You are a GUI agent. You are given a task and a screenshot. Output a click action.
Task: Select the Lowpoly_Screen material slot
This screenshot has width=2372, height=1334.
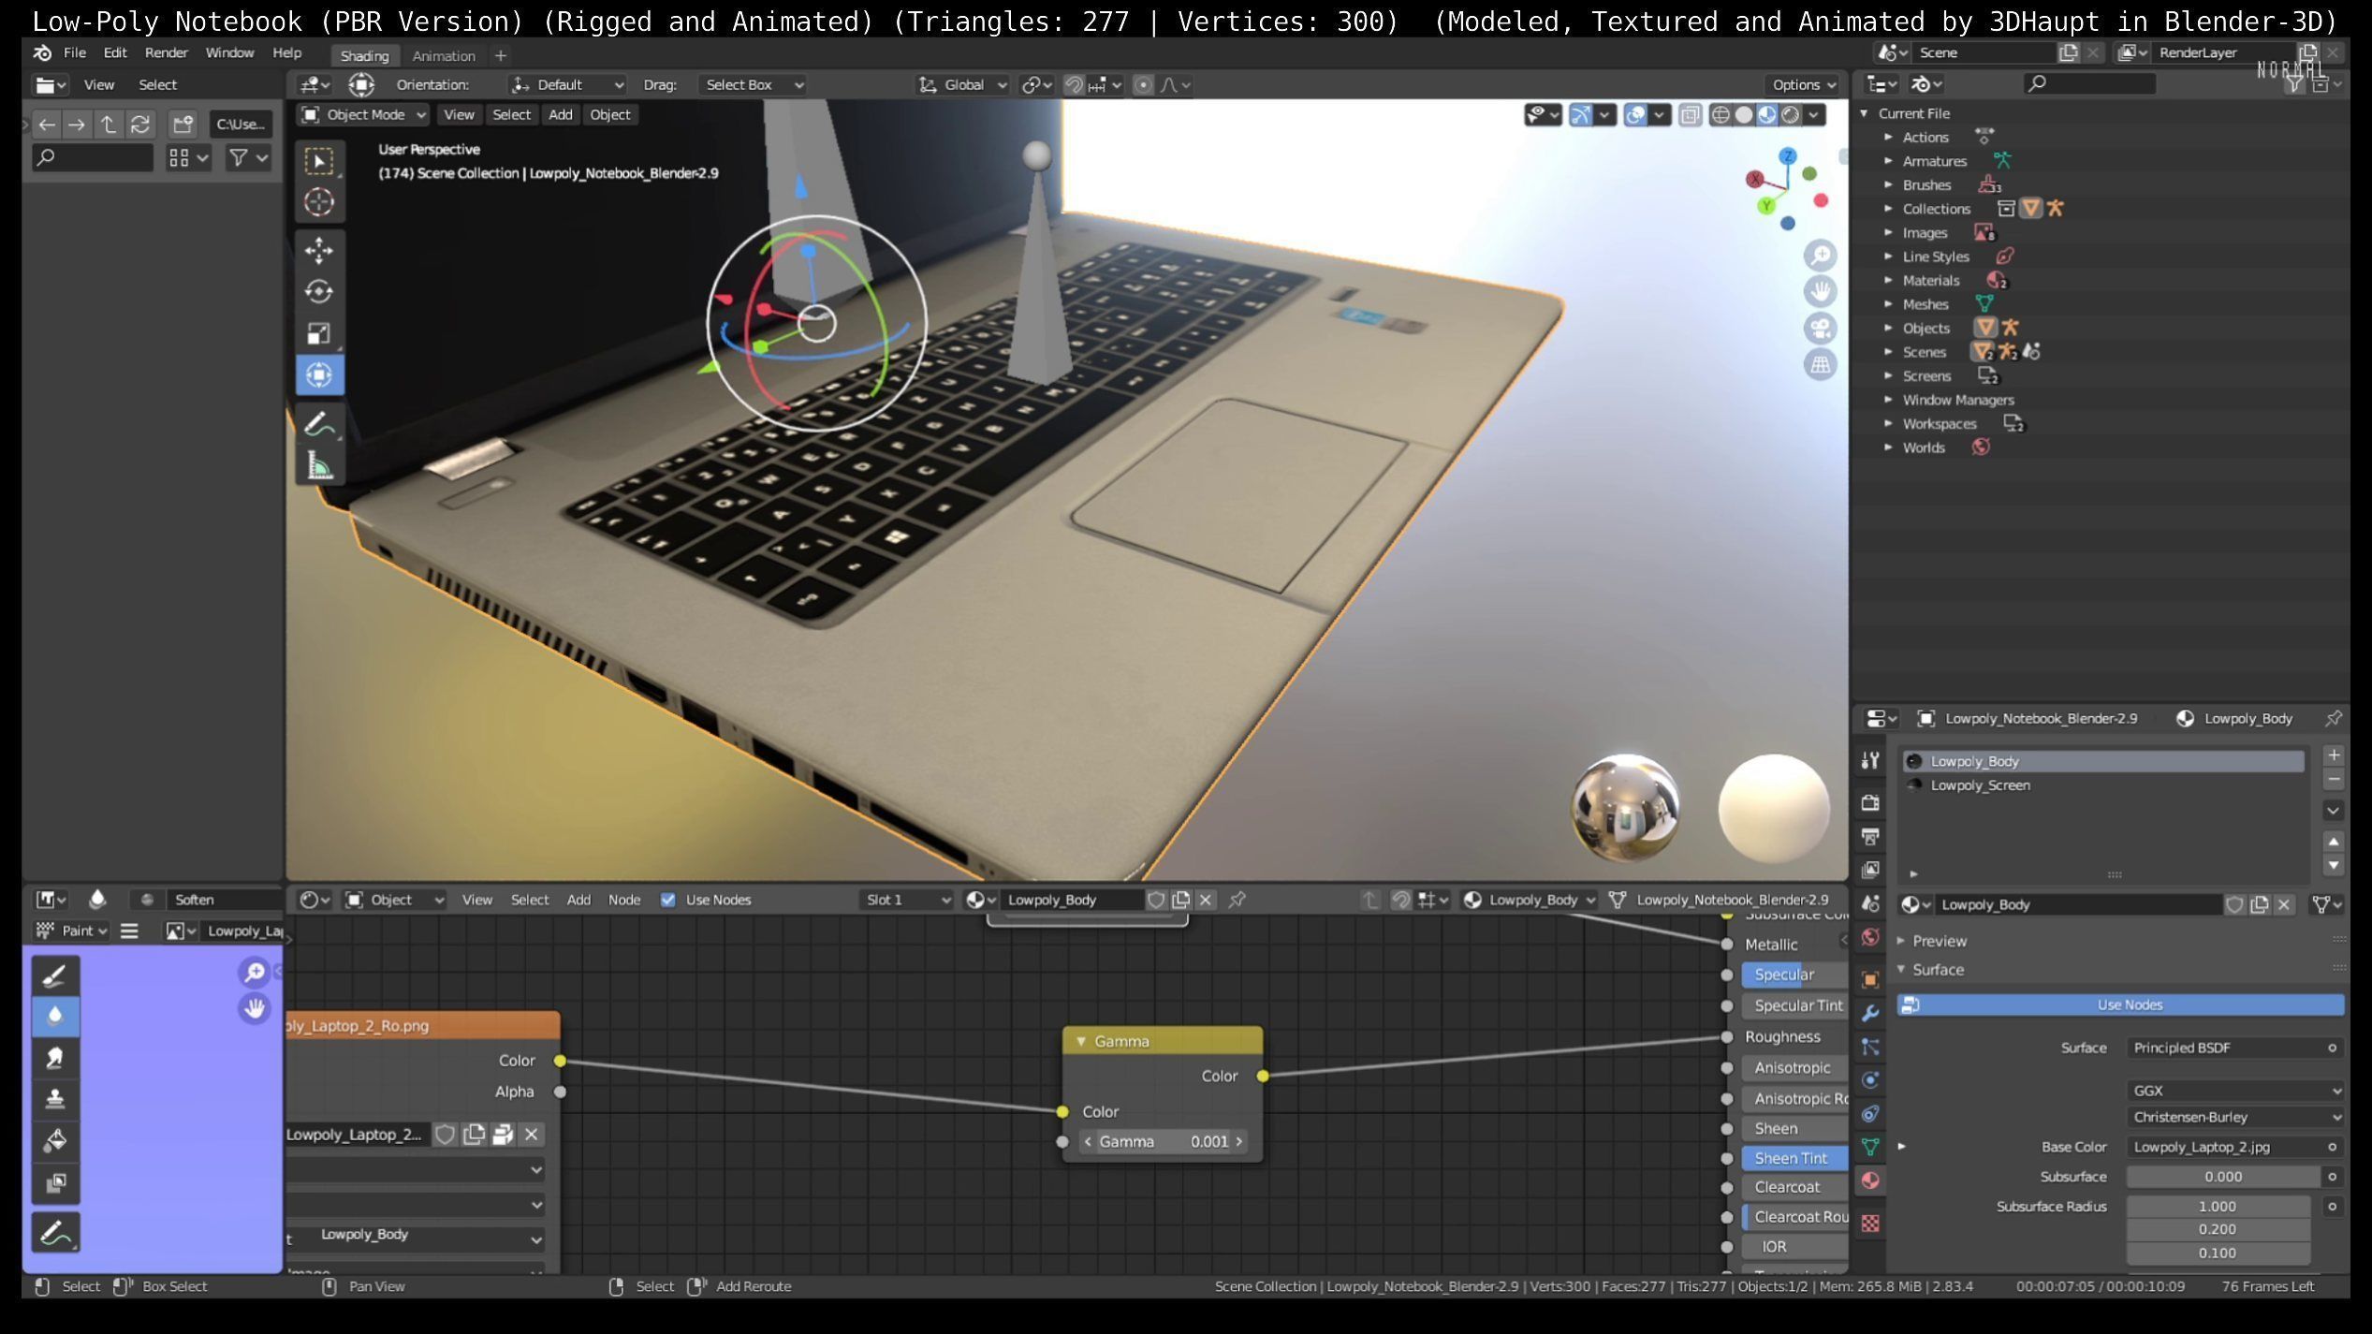click(x=1980, y=785)
